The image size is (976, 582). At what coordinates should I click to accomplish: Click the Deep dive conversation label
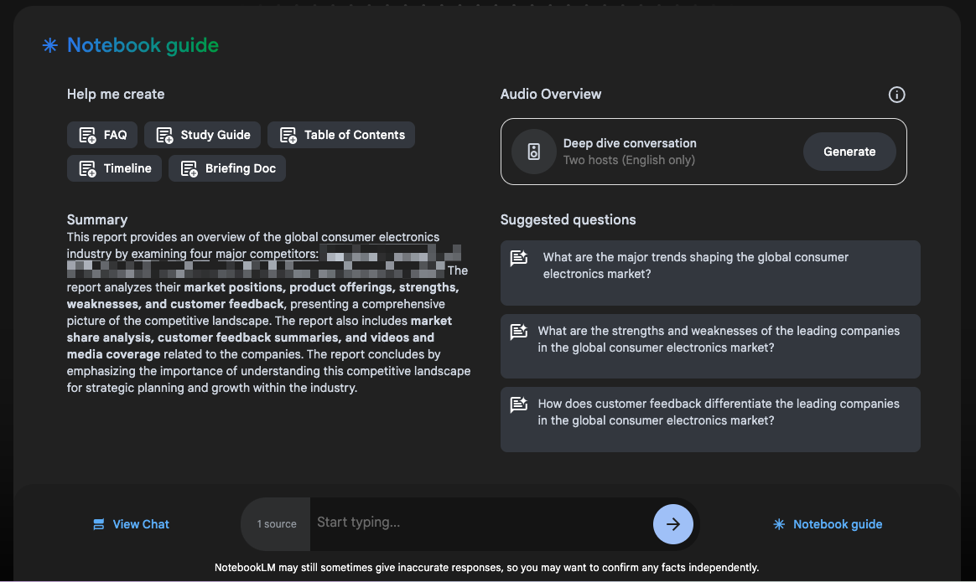point(630,143)
